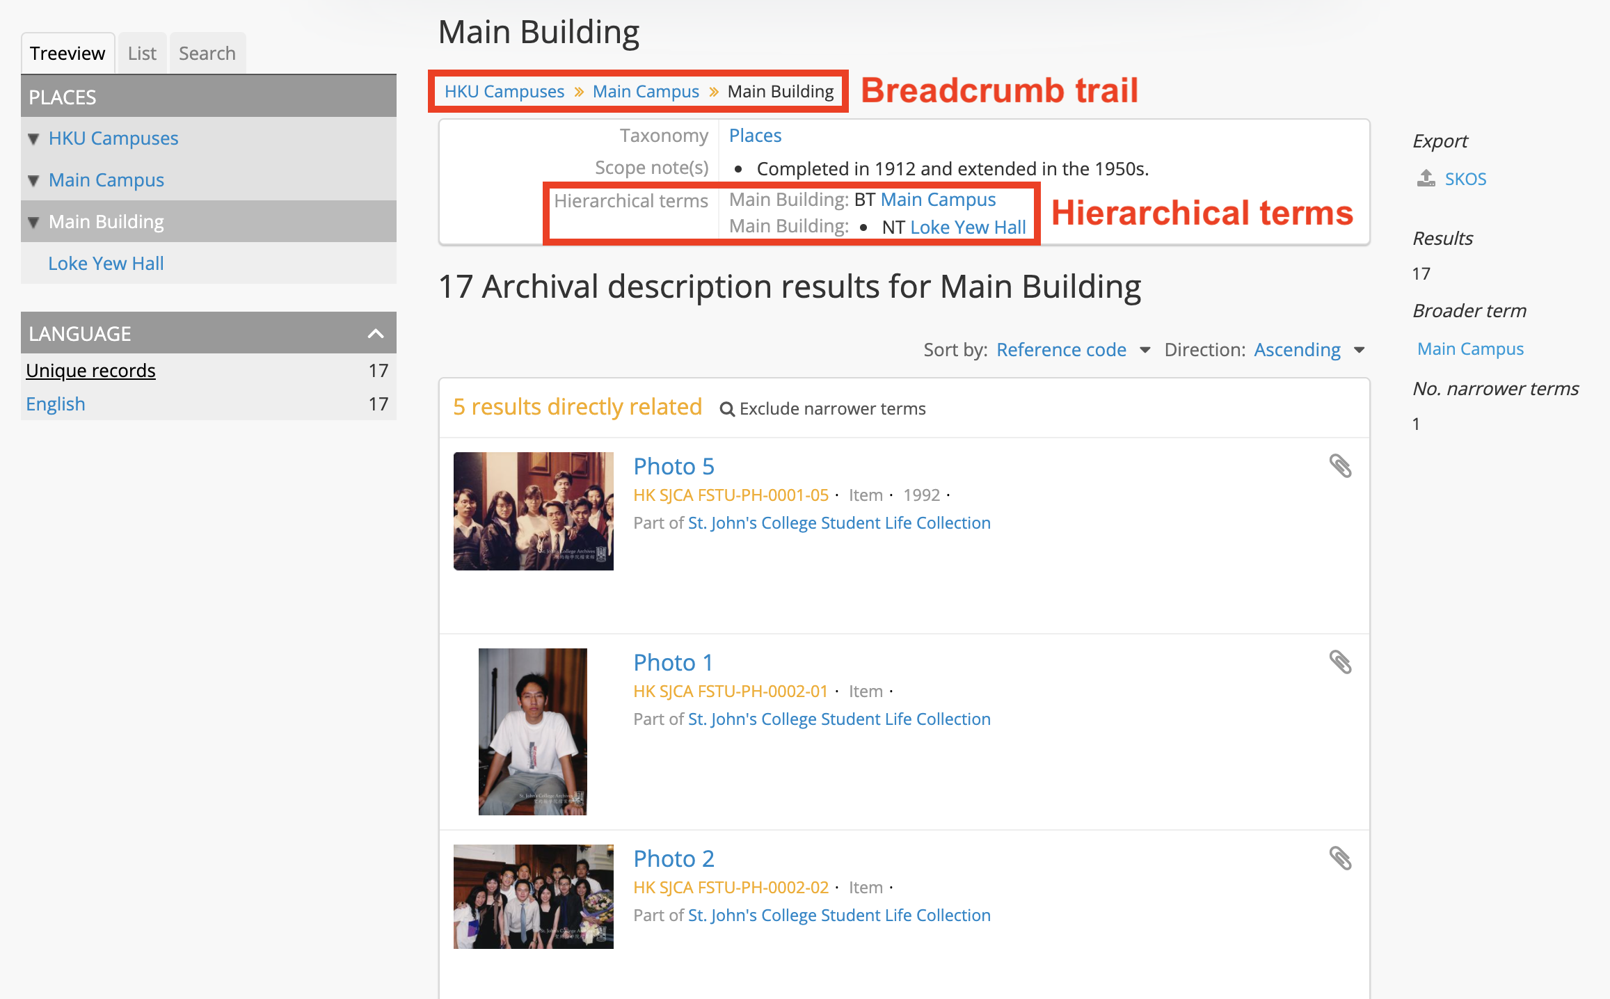Open the Photo 1 thumbnail image
Screen dimensions: 1610x999
point(533,732)
